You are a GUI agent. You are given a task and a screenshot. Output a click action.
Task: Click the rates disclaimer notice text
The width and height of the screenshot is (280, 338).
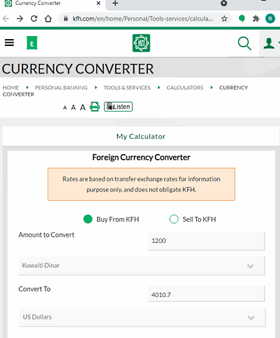click(x=141, y=185)
